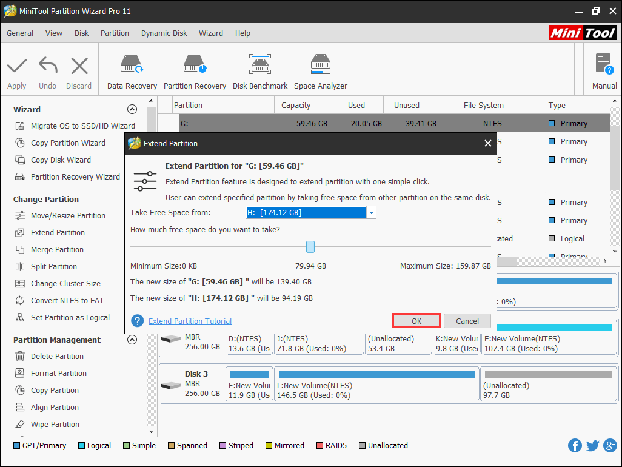Click the help question mark icon in dialog
The height and width of the screenshot is (467, 622).
pos(137,321)
